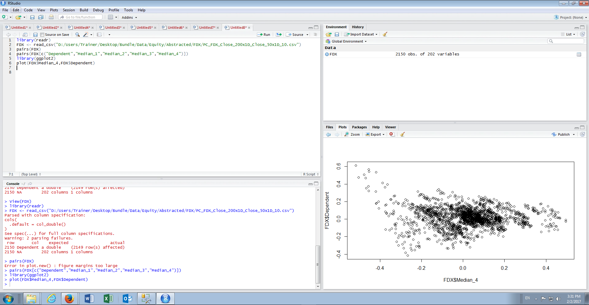View FDX data table grid icon
The width and height of the screenshot is (589, 305).
coord(579,54)
